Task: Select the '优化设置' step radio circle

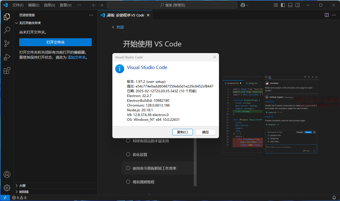Action: [x=128, y=155]
